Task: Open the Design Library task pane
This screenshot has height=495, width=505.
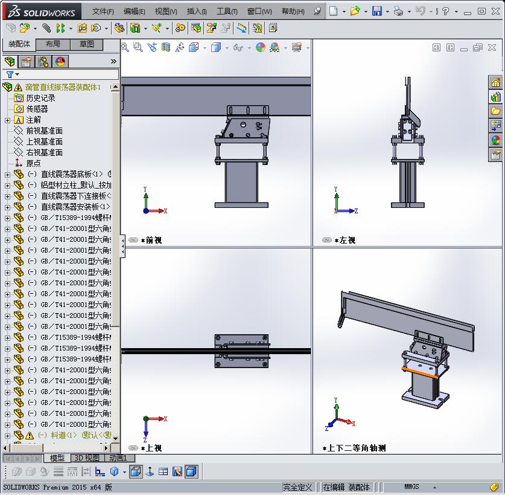Action: click(x=495, y=97)
